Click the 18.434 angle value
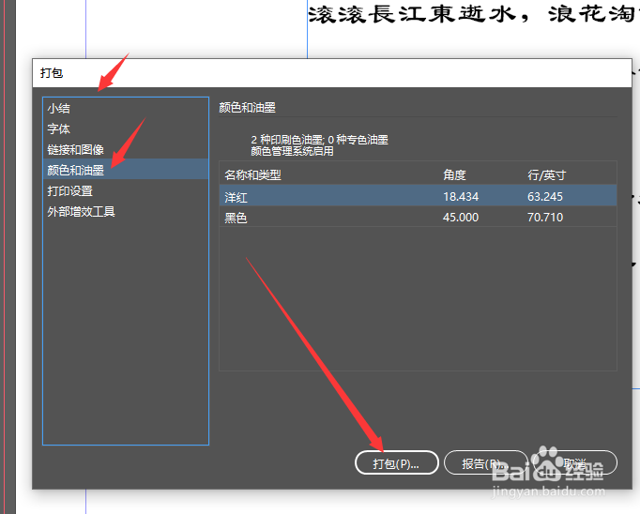The height and width of the screenshot is (514, 640). [461, 197]
